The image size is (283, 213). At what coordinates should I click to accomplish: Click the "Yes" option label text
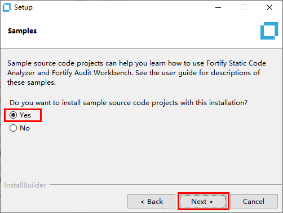[25, 115]
